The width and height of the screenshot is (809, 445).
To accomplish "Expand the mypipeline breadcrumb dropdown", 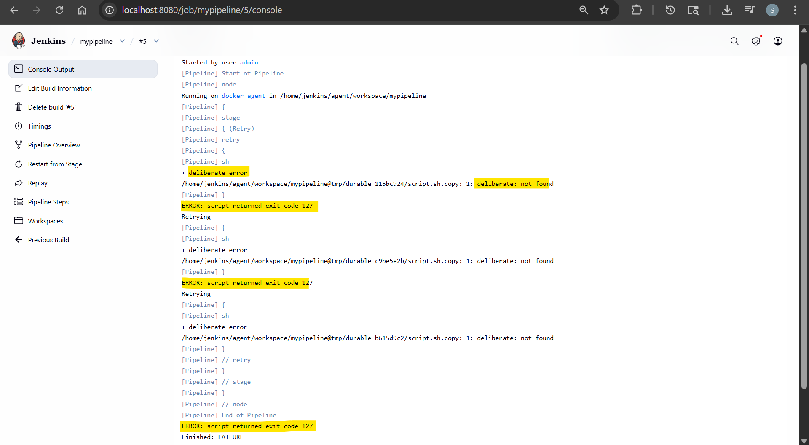I will 122,41.
